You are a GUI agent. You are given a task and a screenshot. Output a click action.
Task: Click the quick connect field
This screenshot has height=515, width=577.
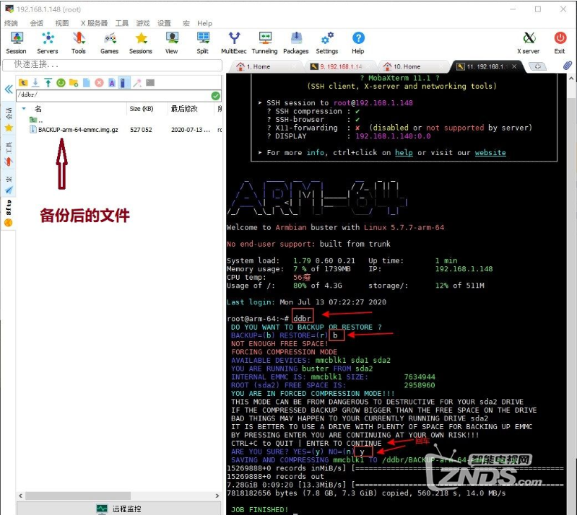[x=112, y=65]
